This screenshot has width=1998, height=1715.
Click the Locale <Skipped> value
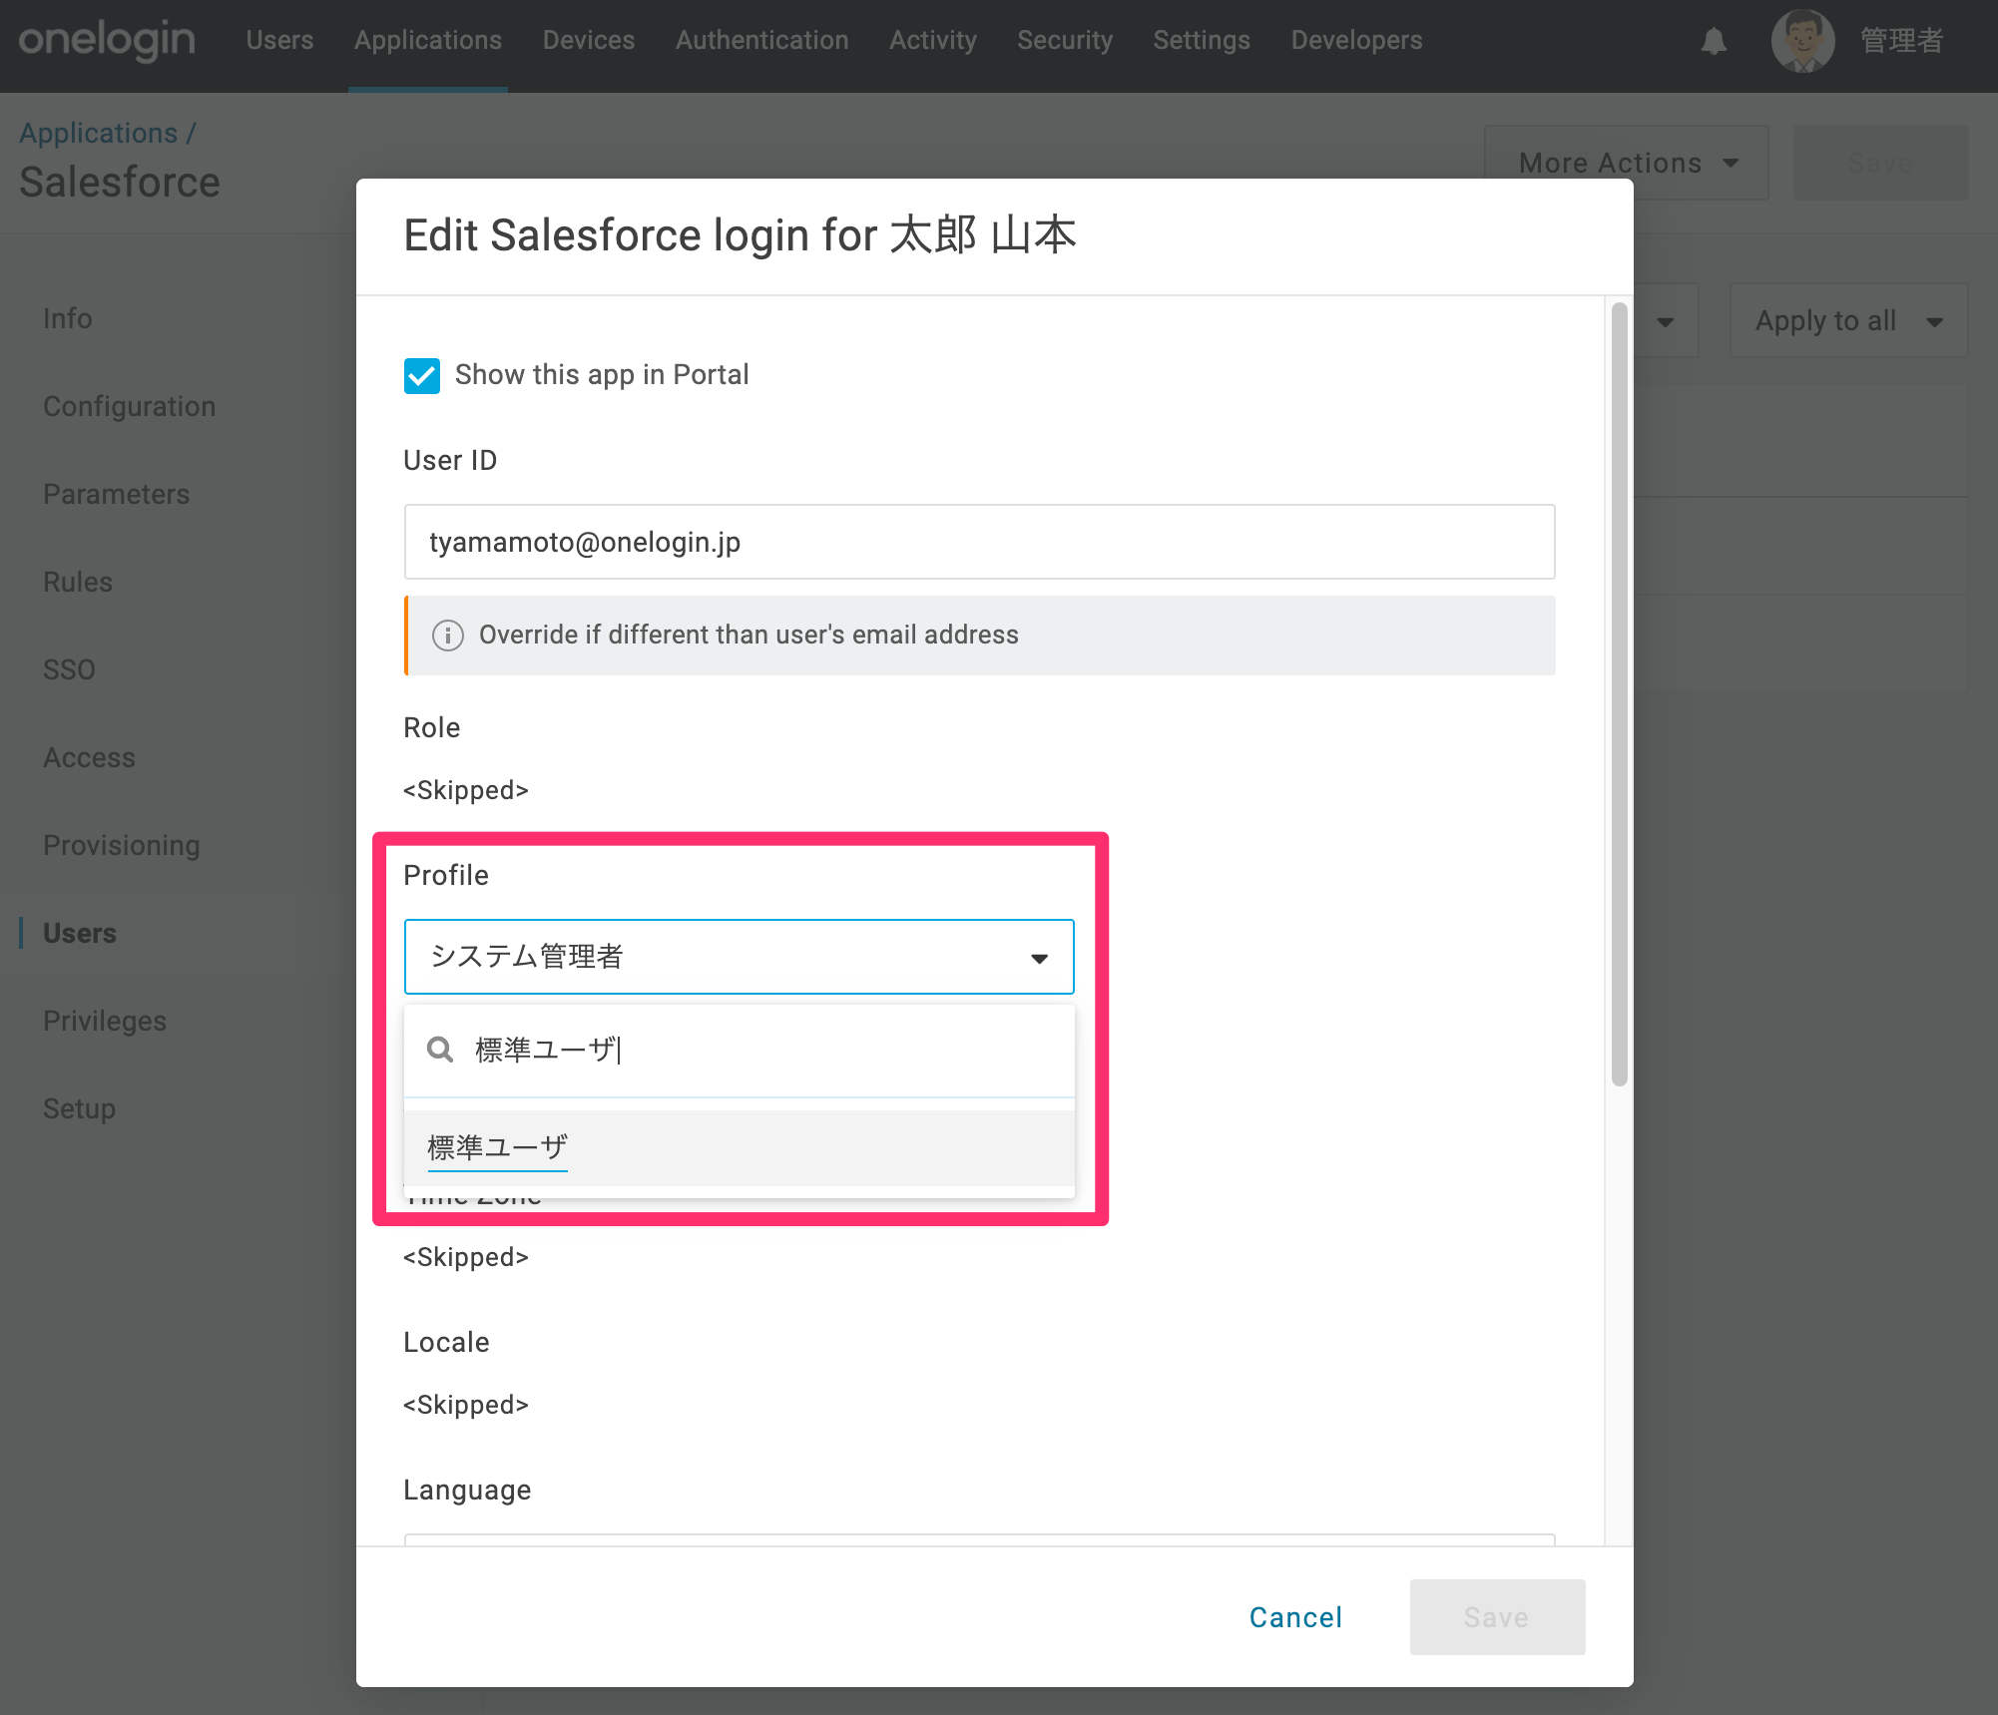coord(466,1405)
